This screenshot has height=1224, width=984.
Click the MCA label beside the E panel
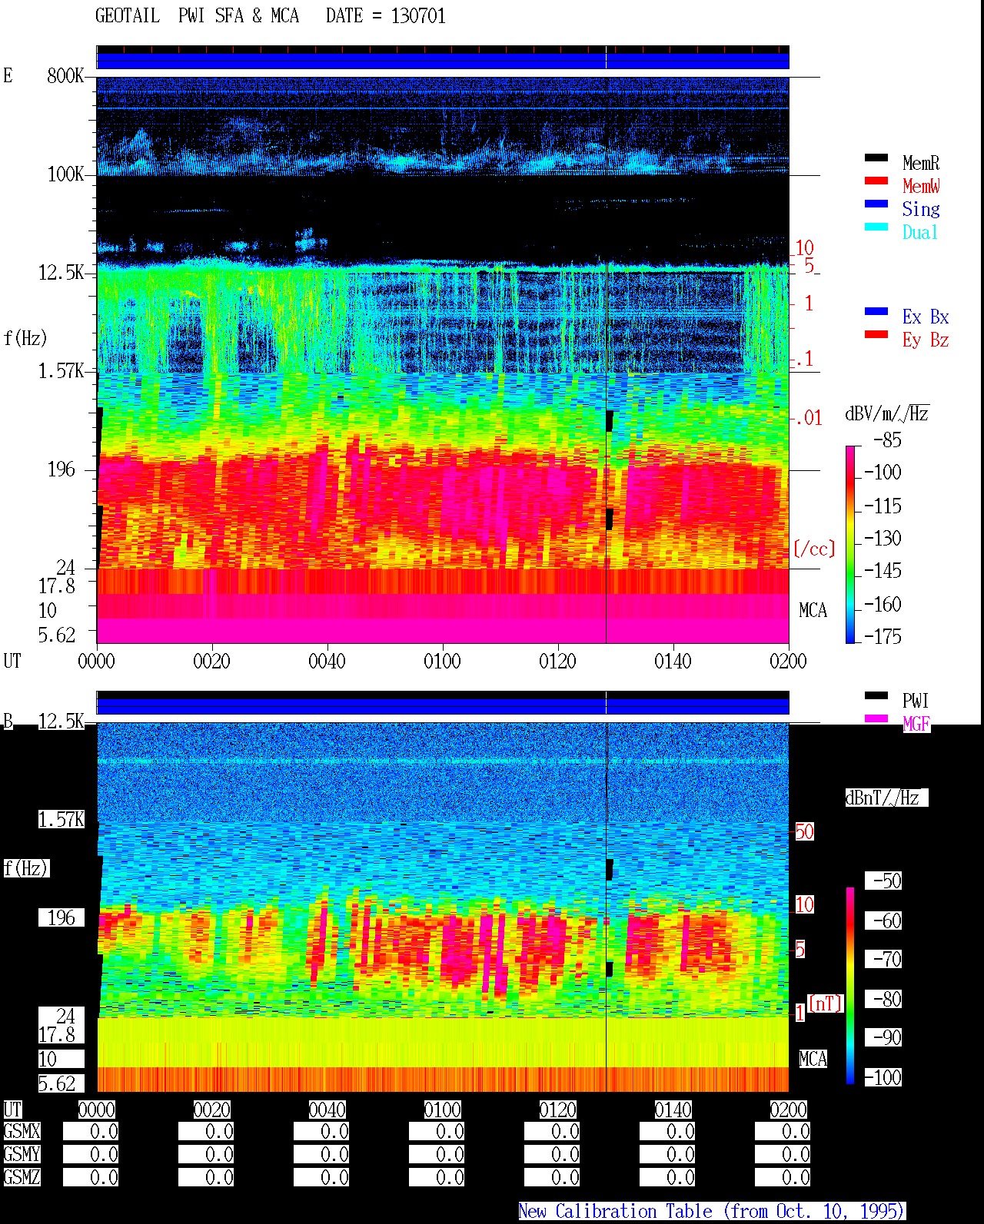[x=813, y=611]
